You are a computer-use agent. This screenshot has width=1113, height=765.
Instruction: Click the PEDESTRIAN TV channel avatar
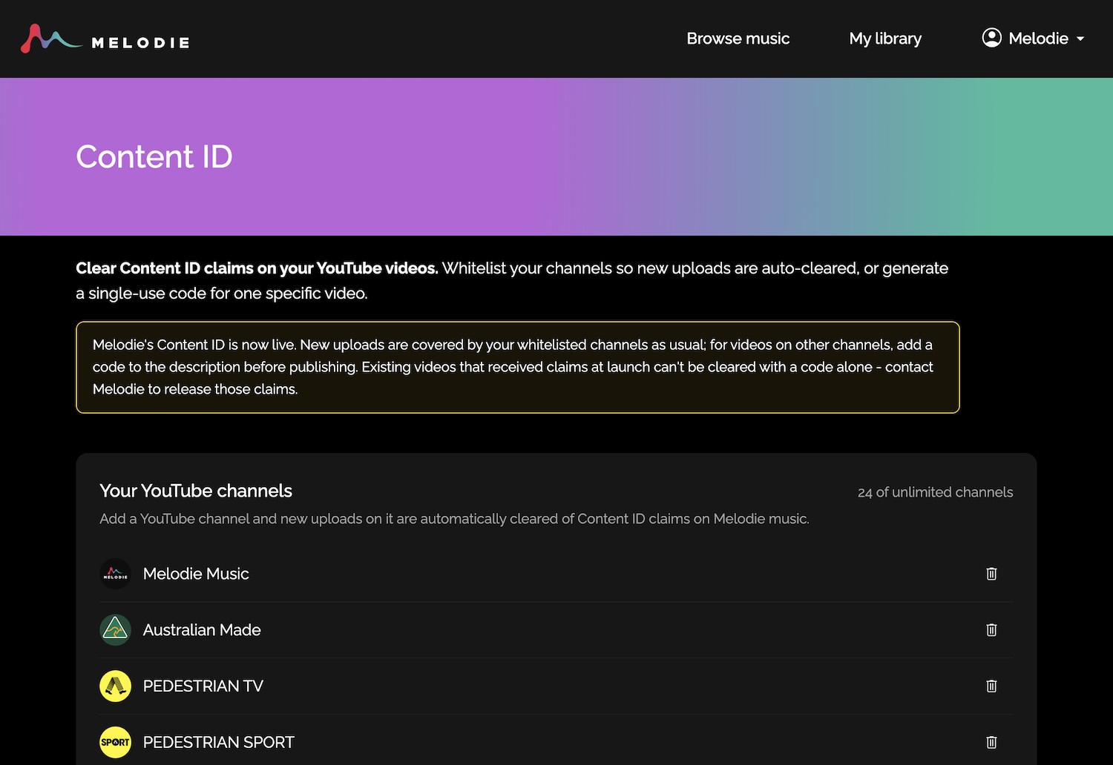(115, 686)
